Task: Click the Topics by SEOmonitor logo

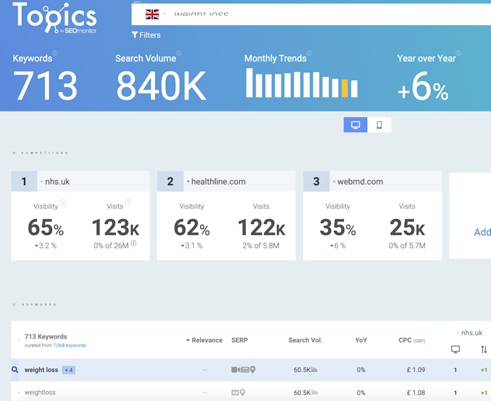Action: coord(55,18)
